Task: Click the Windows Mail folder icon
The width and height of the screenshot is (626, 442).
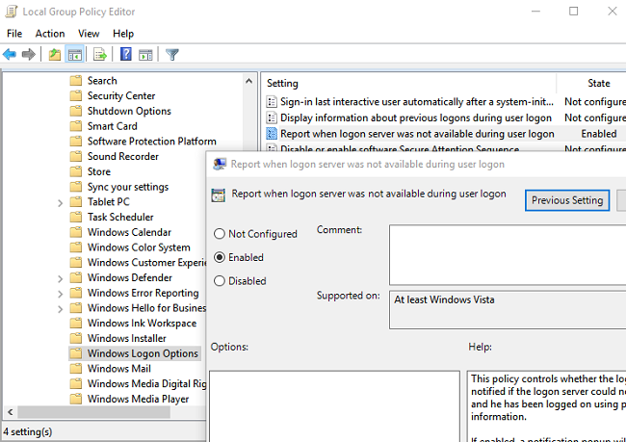Action: 76,369
